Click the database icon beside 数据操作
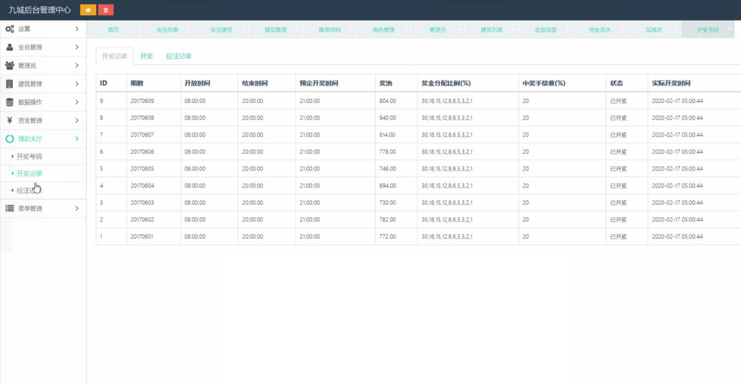Viewport: 741px width, 384px height. [9, 102]
